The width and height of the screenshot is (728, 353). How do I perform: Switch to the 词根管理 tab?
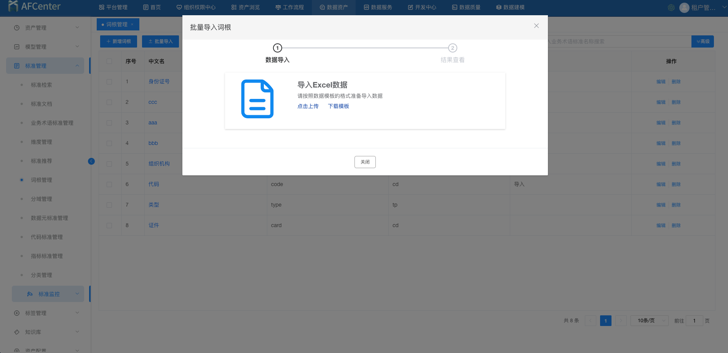click(x=117, y=24)
